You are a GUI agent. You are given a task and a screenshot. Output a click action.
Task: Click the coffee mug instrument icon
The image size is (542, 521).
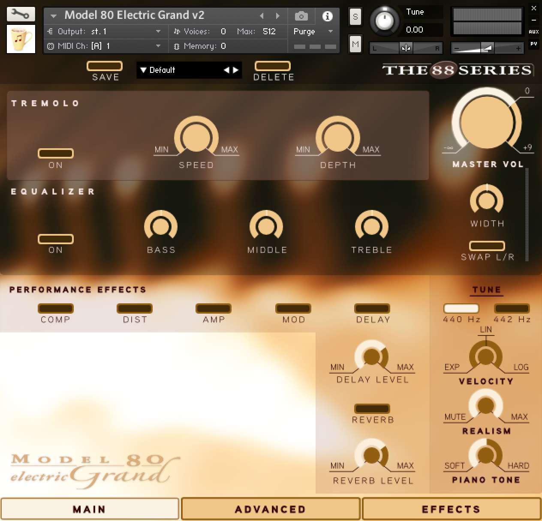point(21,39)
